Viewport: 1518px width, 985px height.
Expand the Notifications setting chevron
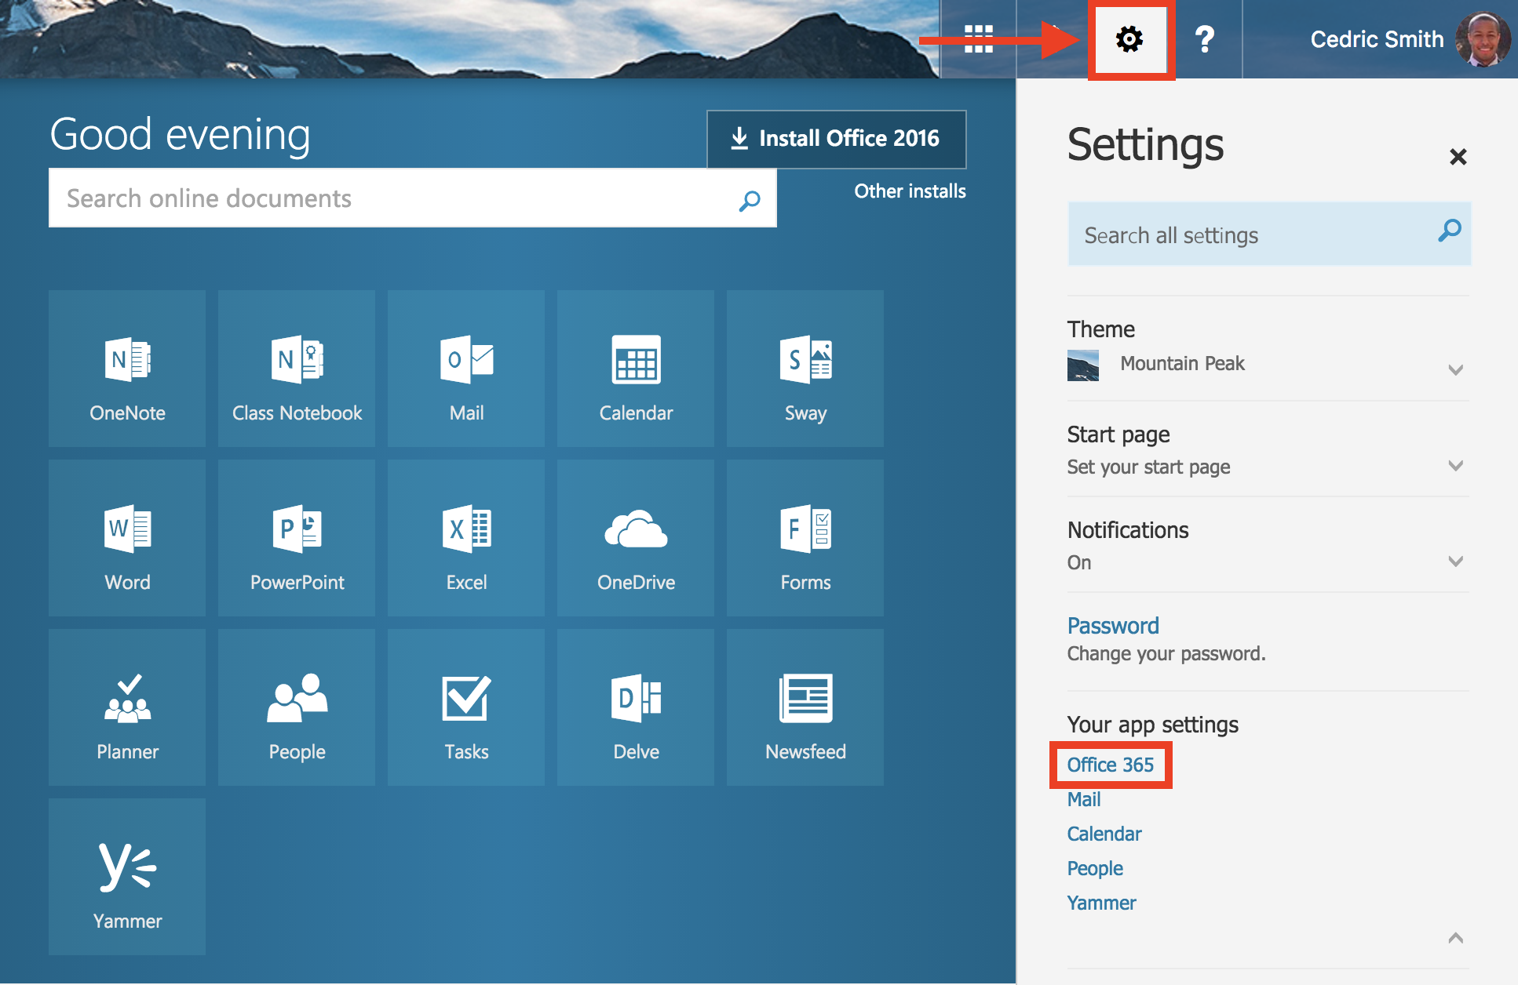pyautogui.click(x=1455, y=561)
